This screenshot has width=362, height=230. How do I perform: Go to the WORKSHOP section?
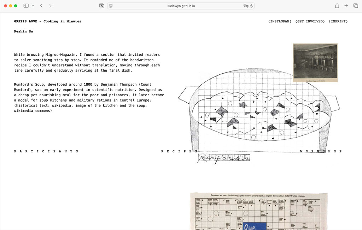click(x=321, y=151)
